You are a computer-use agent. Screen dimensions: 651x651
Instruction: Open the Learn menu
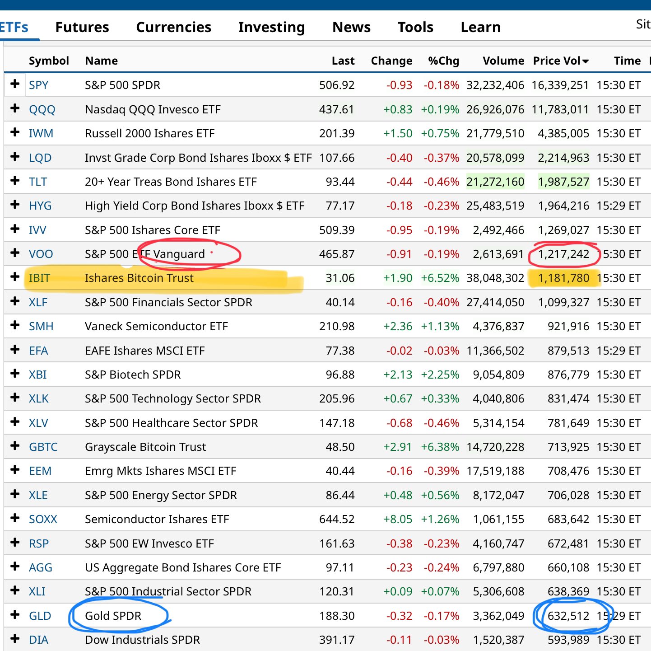pos(480,27)
